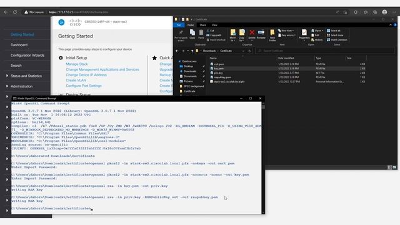
Task: Click the Manage Stack link
Action: (77, 64)
